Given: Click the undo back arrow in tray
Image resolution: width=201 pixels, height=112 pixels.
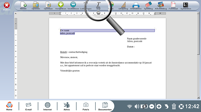Looking at the screenshot, I should point(166,106).
